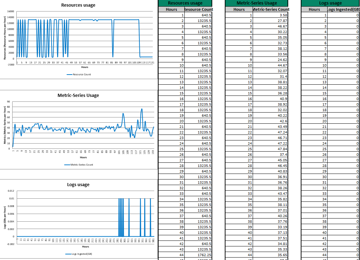Screen dimensions: 360x260
Task: Select Metric-Series Count cell 27.87
Action: [270, 21]
